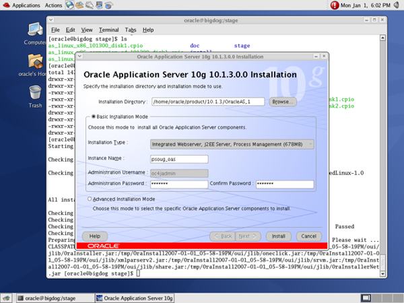
Task: Open the Terminal menu in menubar
Action: 108,30
